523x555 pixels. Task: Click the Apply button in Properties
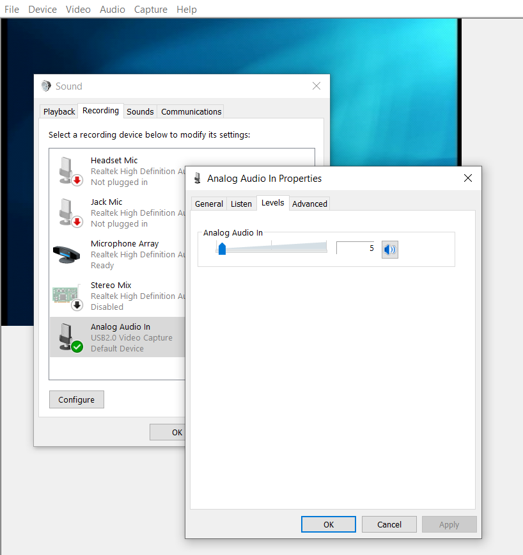[449, 524]
